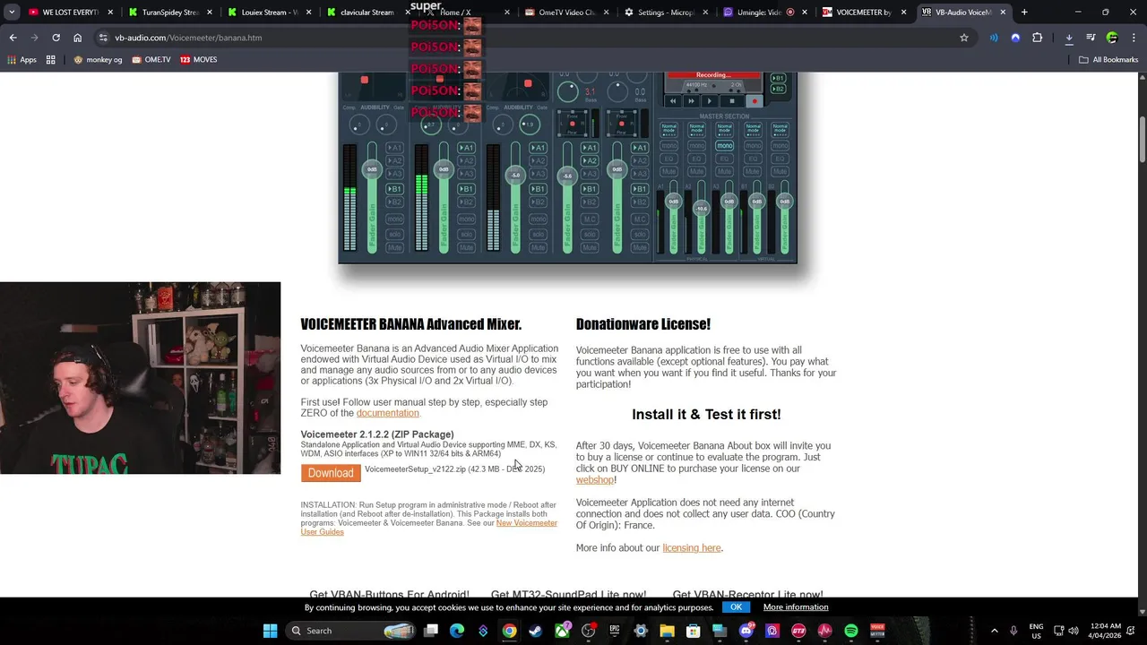Switch to the TuranSpidey Stream tab
1147x645 pixels.
click(169, 13)
